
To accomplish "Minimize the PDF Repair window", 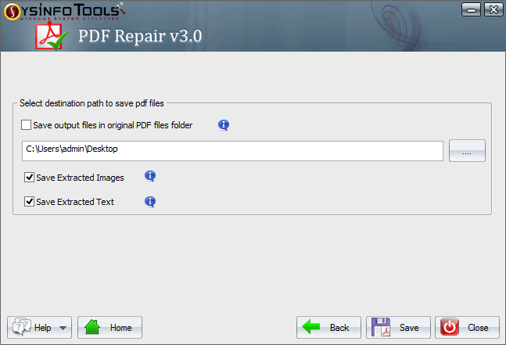I will coord(472,9).
